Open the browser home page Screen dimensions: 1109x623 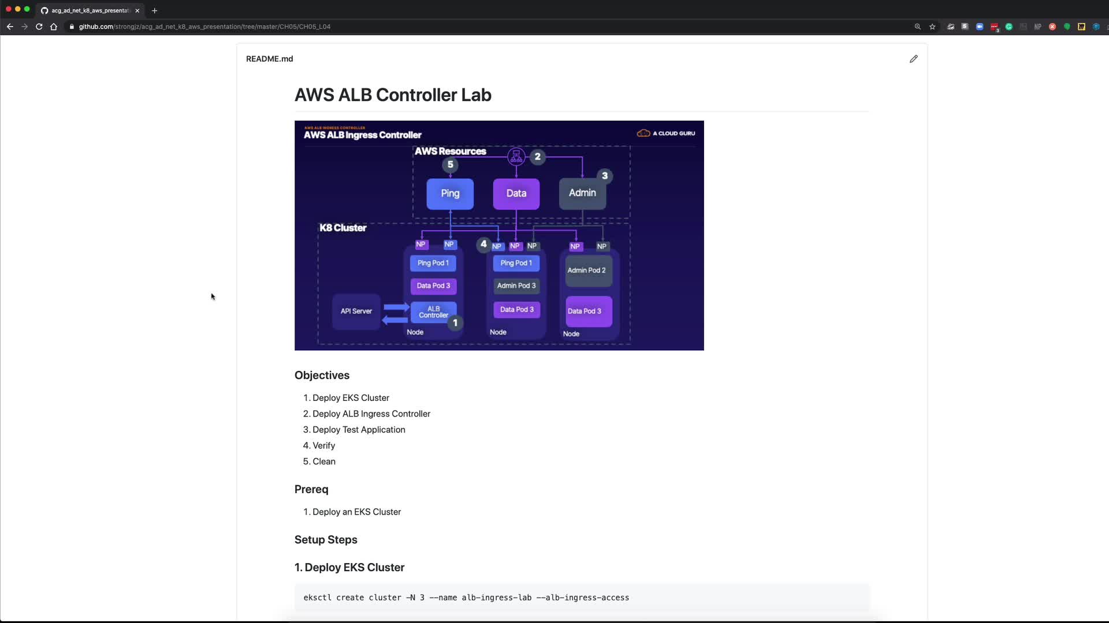[54, 27]
